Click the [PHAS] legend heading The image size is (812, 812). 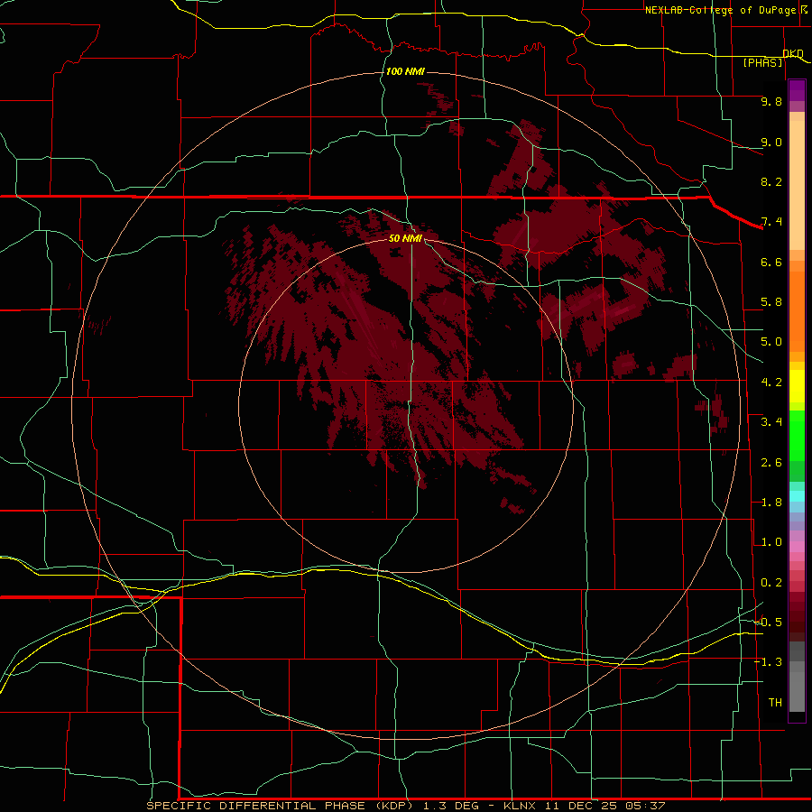[763, 62]
